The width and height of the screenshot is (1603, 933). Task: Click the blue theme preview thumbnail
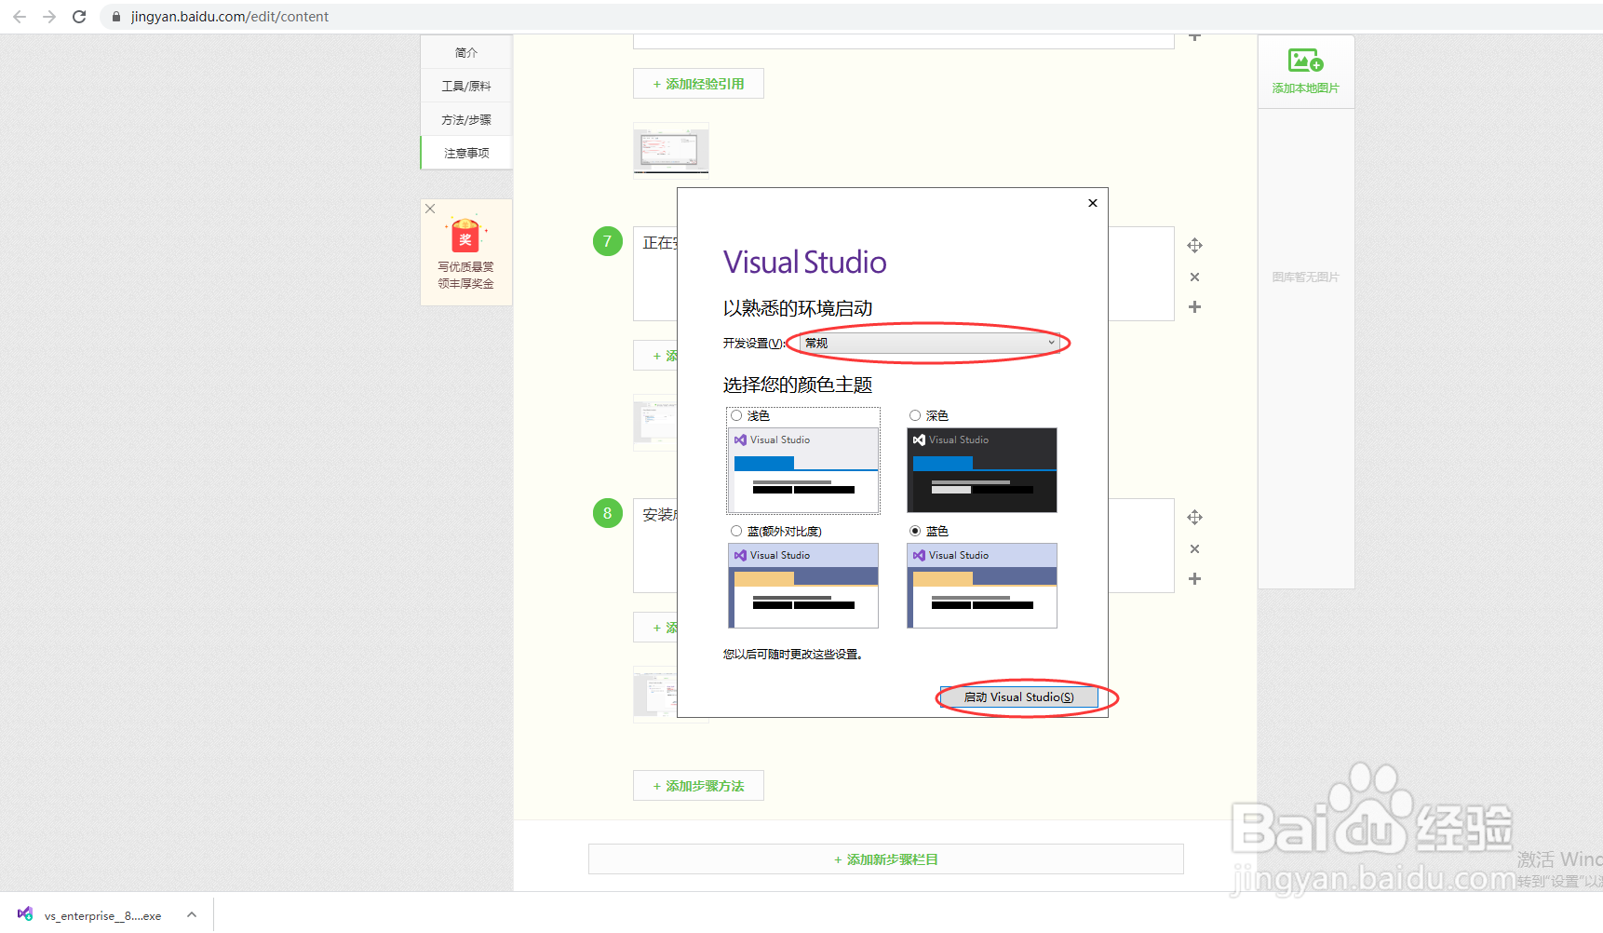pos(982,586)
